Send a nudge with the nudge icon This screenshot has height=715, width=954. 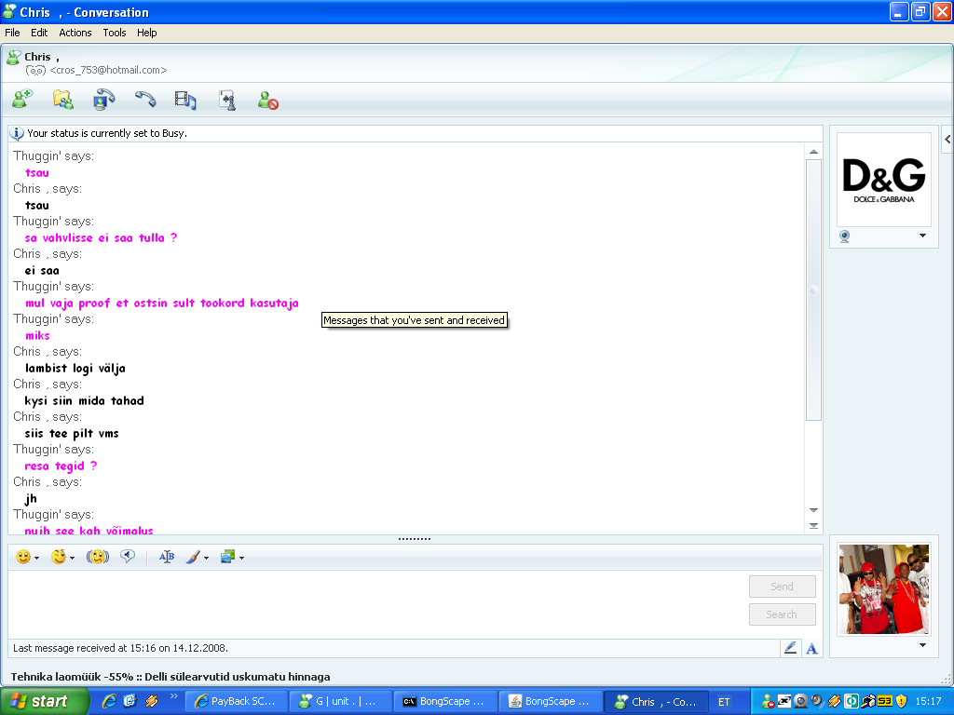(98, 556)
